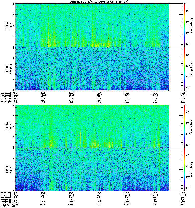This screenshot has width=195, height=208.
Task: Click the Y_LE_SSE value '8.5'
Action: click(127, 100)
